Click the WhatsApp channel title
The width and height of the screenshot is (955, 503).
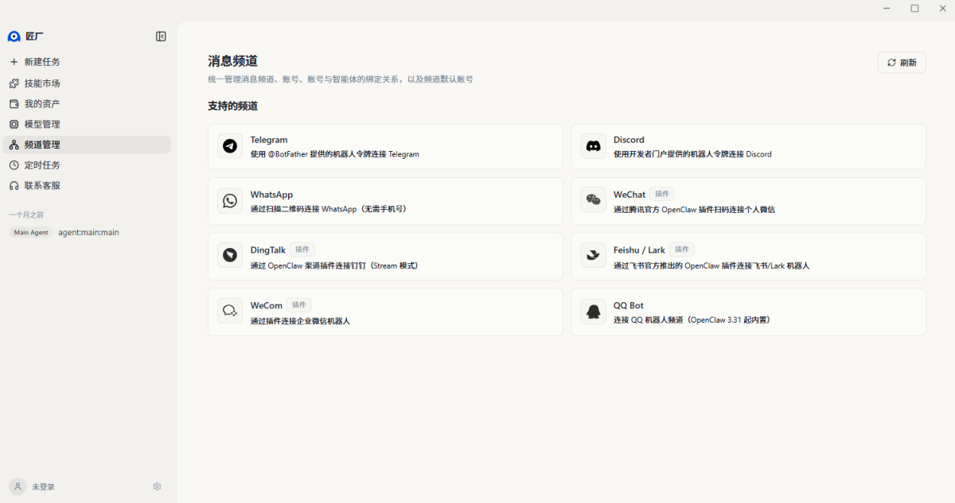[271, 195]
